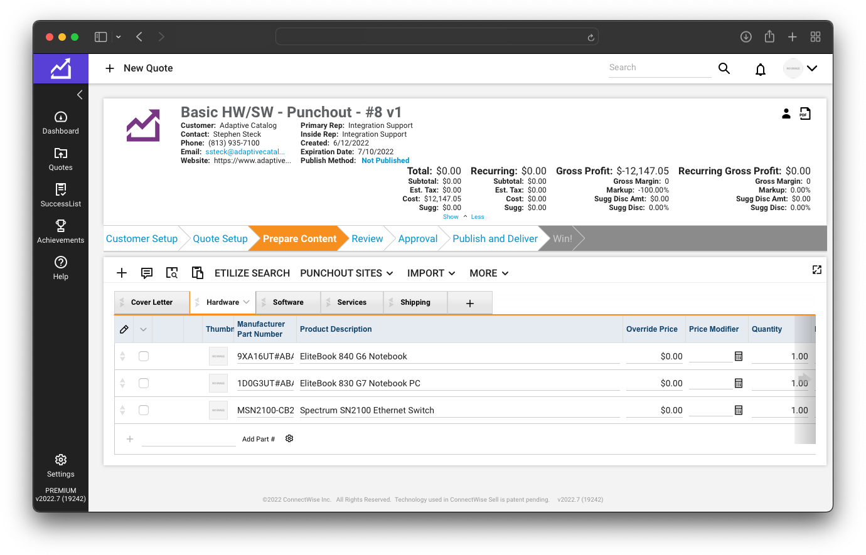
Task: Click the New Quote plus icon
Action: (110, 68)
